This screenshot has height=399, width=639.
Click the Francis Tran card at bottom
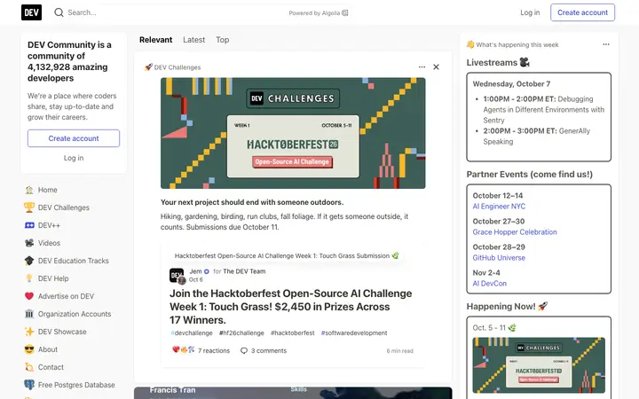coord(293,393)
